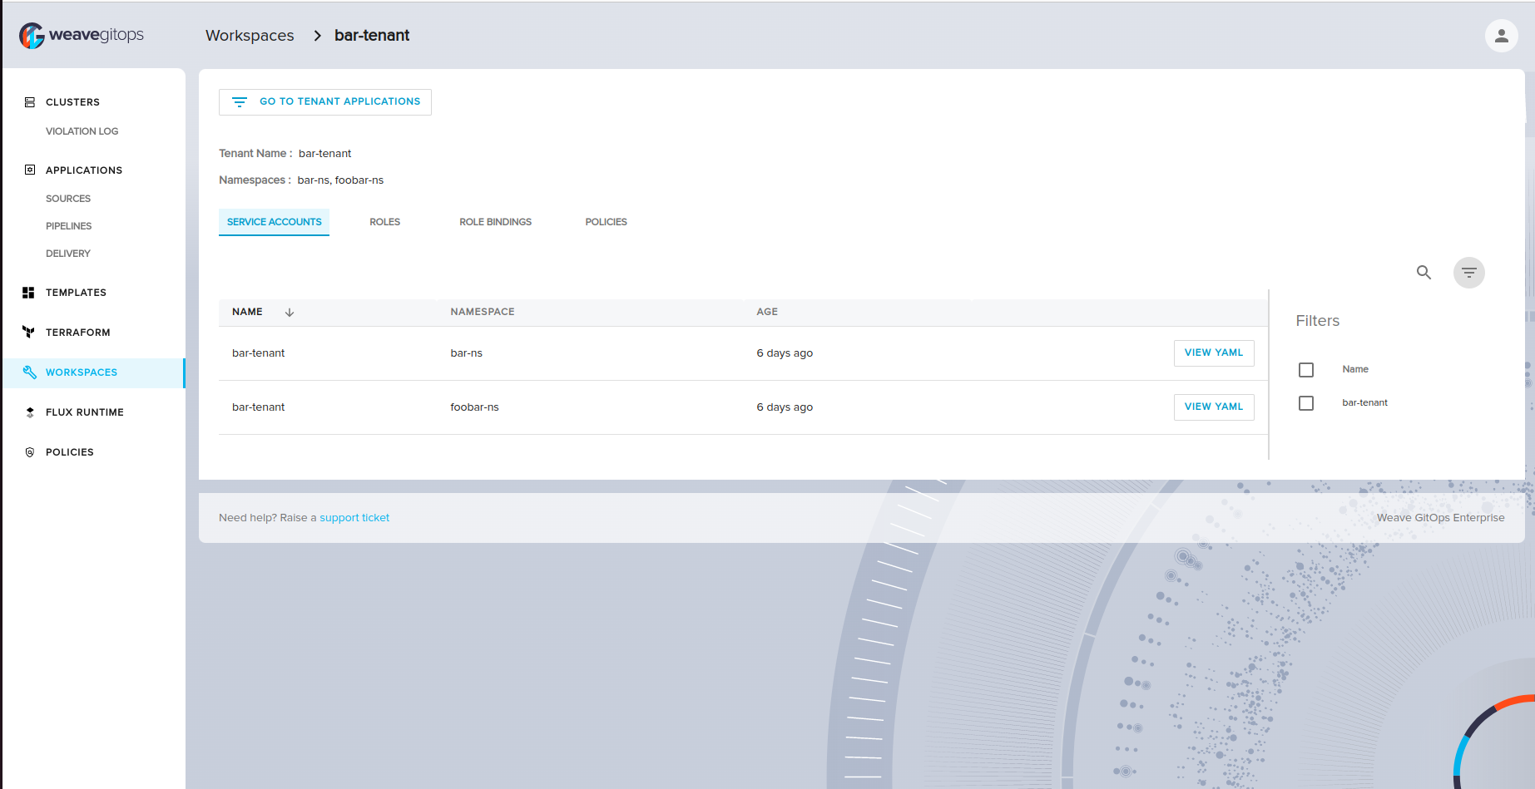Switch to the Policies tab

tap(606, 222)
